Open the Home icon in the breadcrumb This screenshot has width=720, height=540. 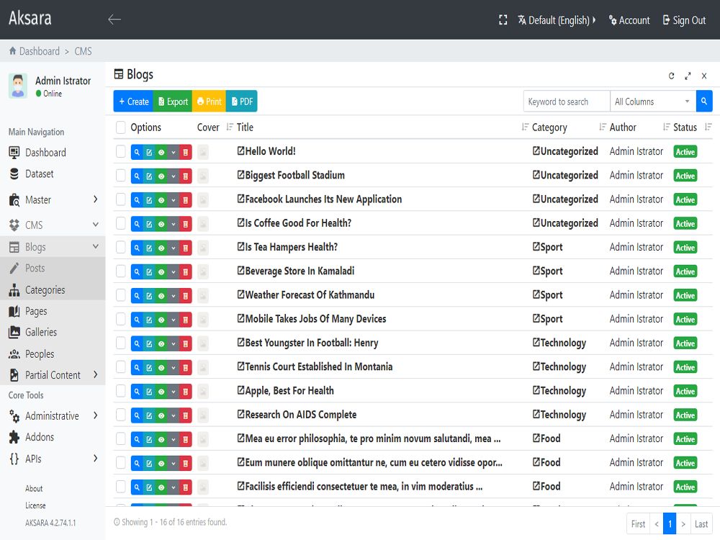click(13, 51)
